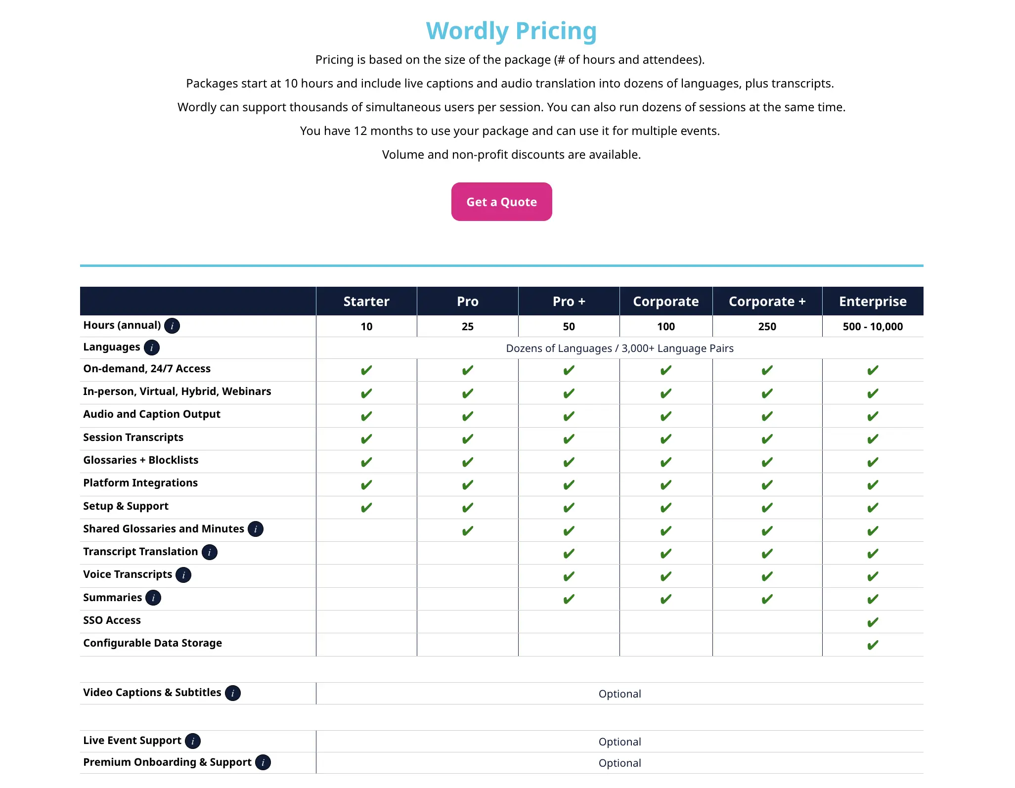The width and height of the screenshot is (1015, 788).
Task: View Shared Glossaries and Minutes info
Action: [x=255, y=529]
